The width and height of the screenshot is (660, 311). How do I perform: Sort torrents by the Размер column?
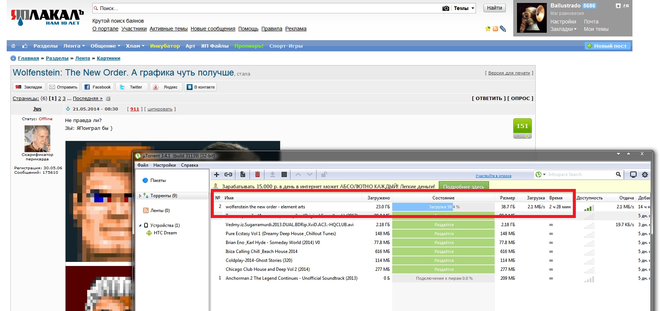[507, 198]
